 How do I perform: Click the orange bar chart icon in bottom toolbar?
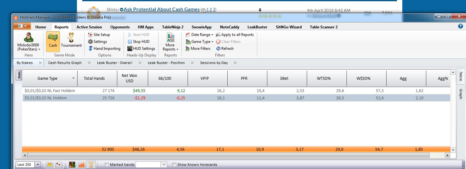pos(82,165)
